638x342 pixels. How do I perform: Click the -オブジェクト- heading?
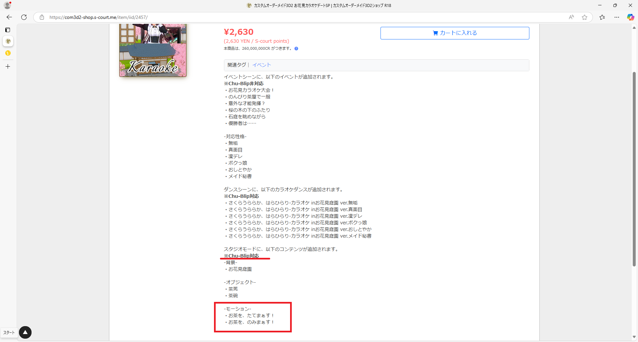(x=240, y=282)
